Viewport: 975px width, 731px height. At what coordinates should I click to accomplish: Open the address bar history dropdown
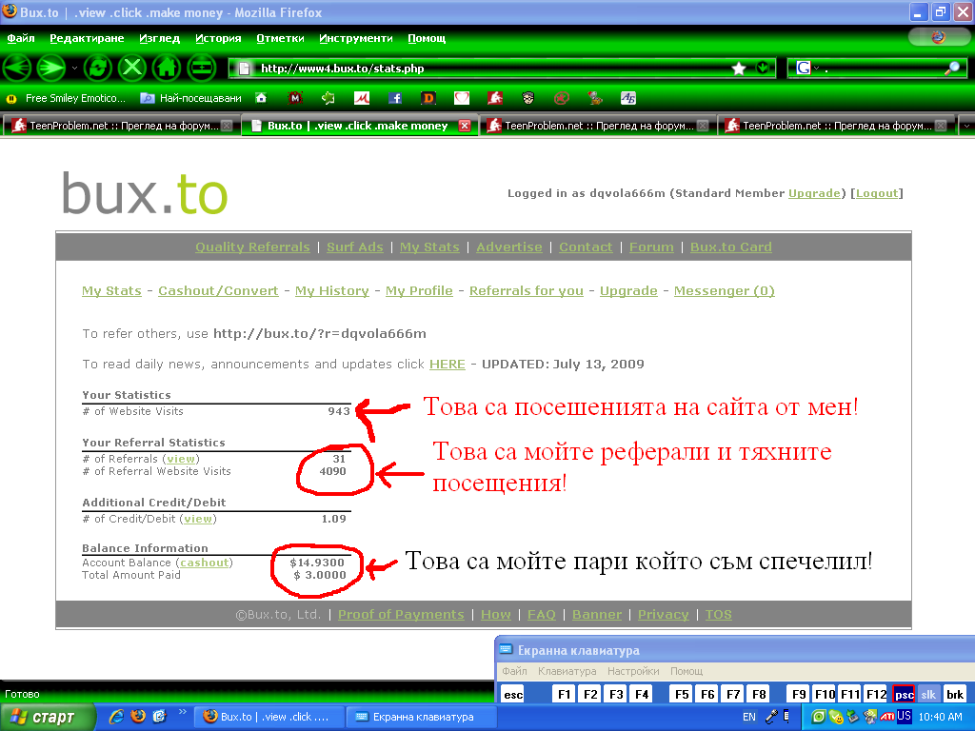[x=763, y=69]
